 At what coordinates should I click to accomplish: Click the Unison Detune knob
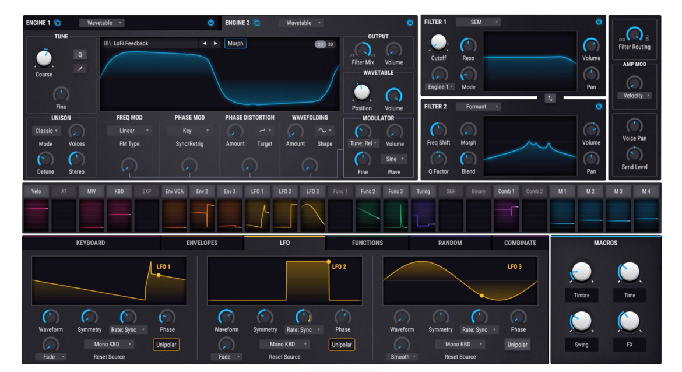(45, 159)
